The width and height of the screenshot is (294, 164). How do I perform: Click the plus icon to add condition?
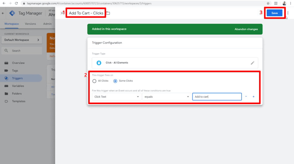[x=253, y=97]
